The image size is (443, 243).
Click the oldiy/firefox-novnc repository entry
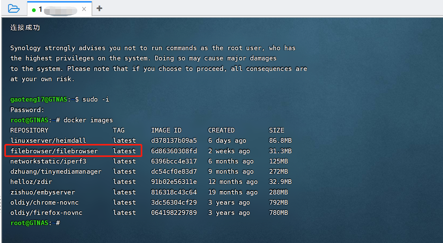pyautogui.click(x=46, y=213)
